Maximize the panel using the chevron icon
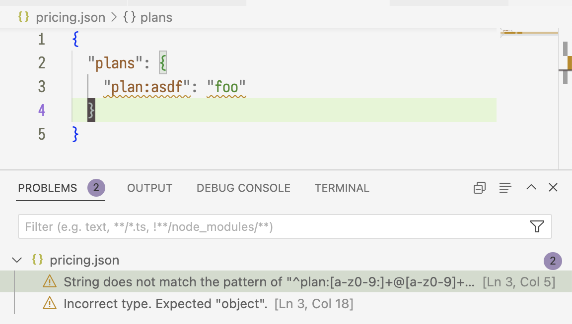Viewport: 572px width, 324px height. click(531, 188)
